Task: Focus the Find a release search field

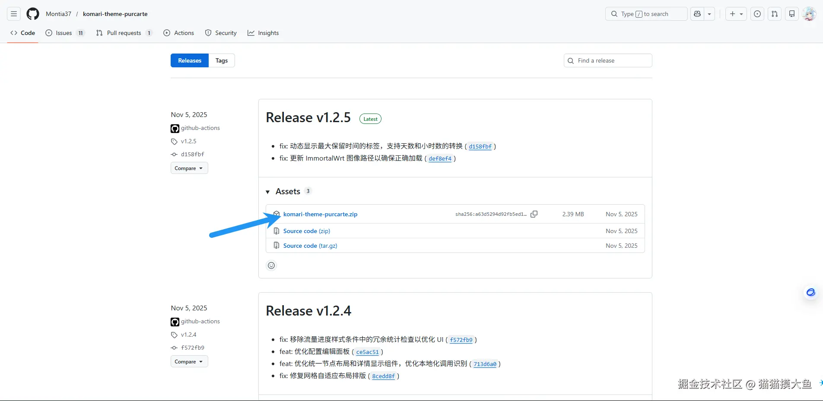Action: click(x=608, y=60)
